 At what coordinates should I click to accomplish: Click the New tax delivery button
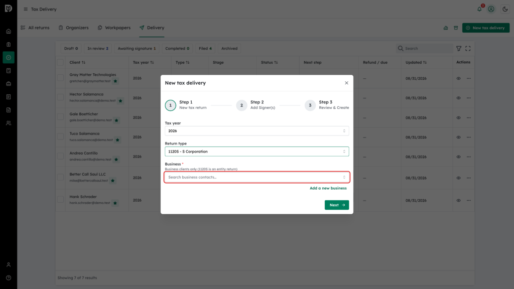[486, 28]
